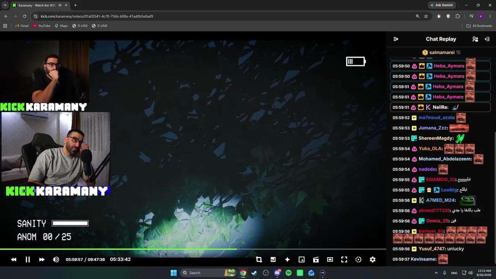This screenshot has height=279, width=496.
Task: Open the Extensions puzzle menu
Action: (458, 16)
